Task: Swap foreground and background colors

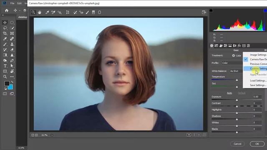Action: click(12, 82)
